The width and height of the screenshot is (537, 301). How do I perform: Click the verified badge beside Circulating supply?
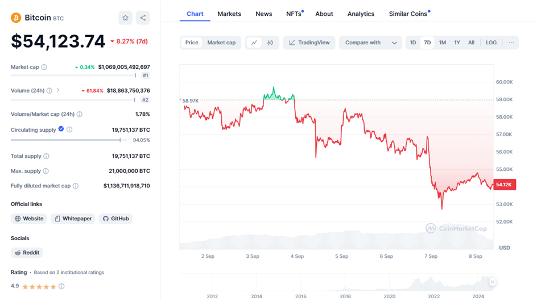tap(61, 129)
